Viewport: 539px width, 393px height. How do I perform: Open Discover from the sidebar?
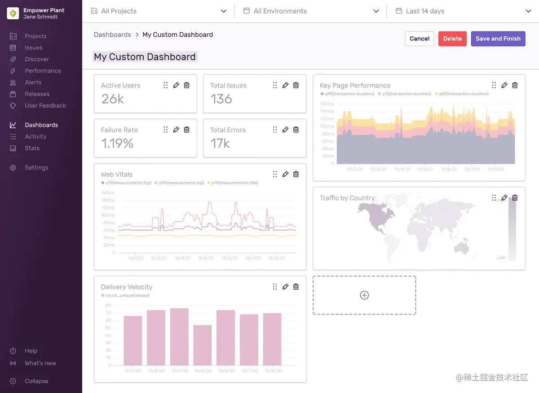36,59
